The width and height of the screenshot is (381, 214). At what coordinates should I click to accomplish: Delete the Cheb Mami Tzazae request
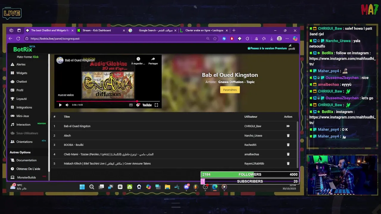pyautogui.click(x=288, y=154)
